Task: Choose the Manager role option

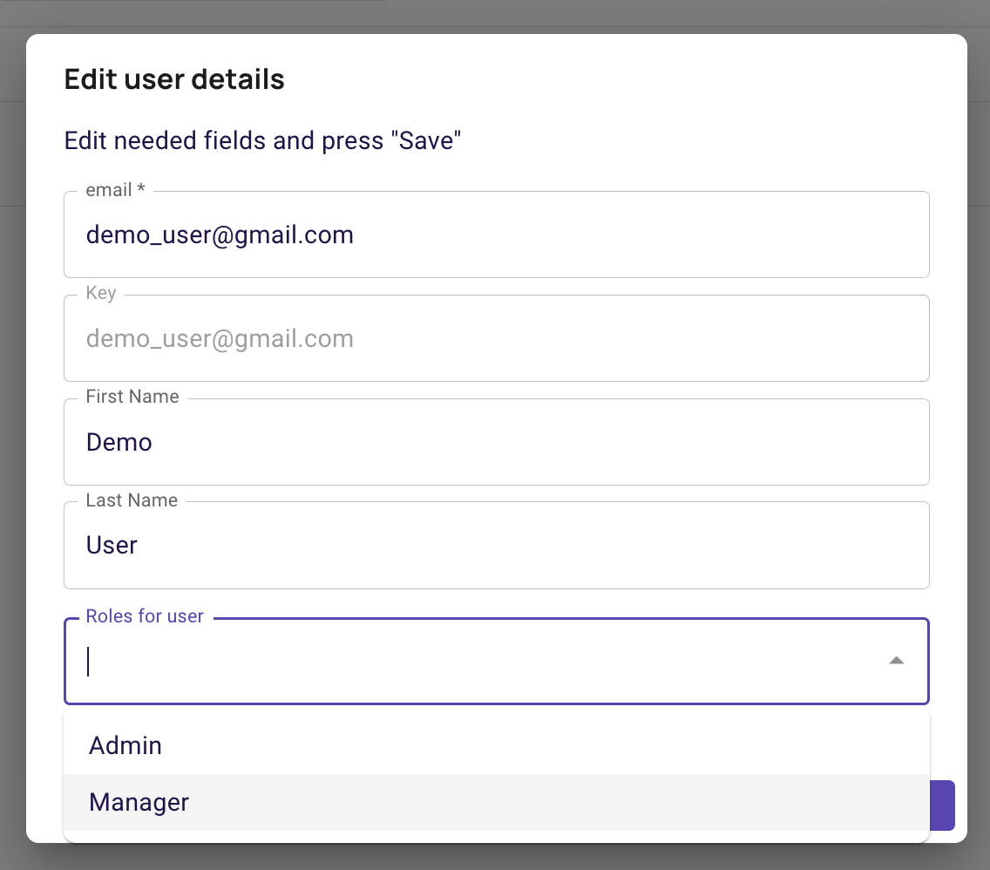Action: (x=139, y=802)
